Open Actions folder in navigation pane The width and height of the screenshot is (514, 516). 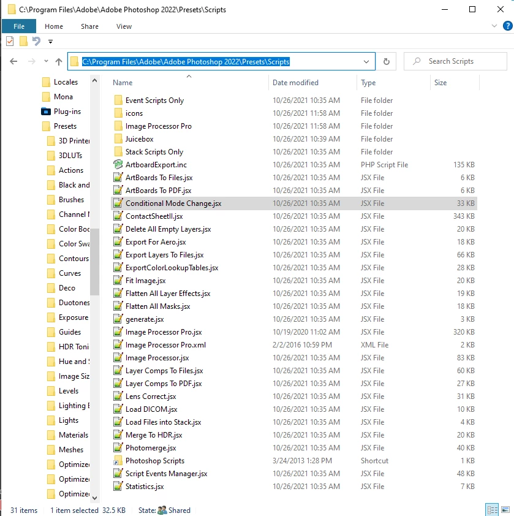pyautogui.click(x=70, y=170)
